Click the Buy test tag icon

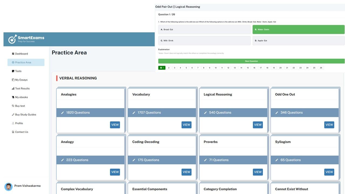coord(13,106)
